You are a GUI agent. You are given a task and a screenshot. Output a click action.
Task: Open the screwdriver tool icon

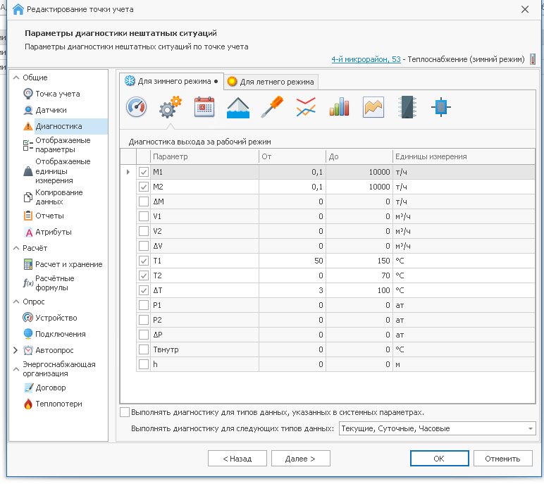(x=272, y=107)
